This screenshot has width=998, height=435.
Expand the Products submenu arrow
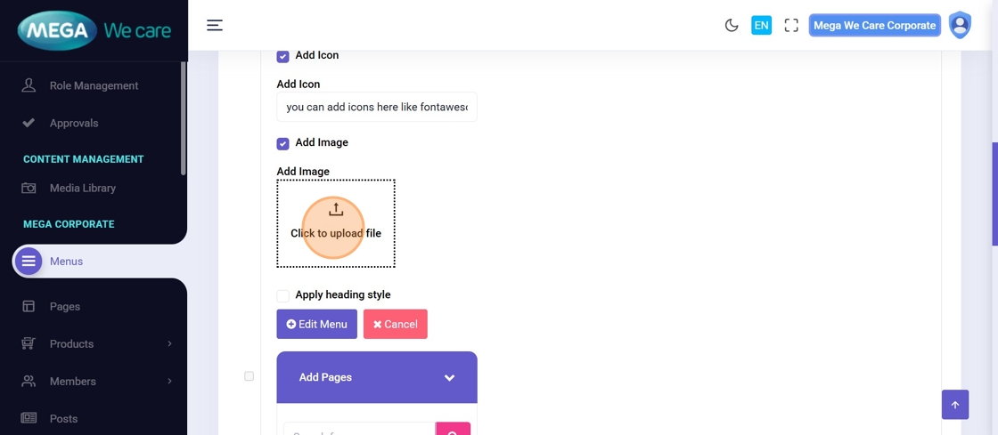click(x=169, y=343)
